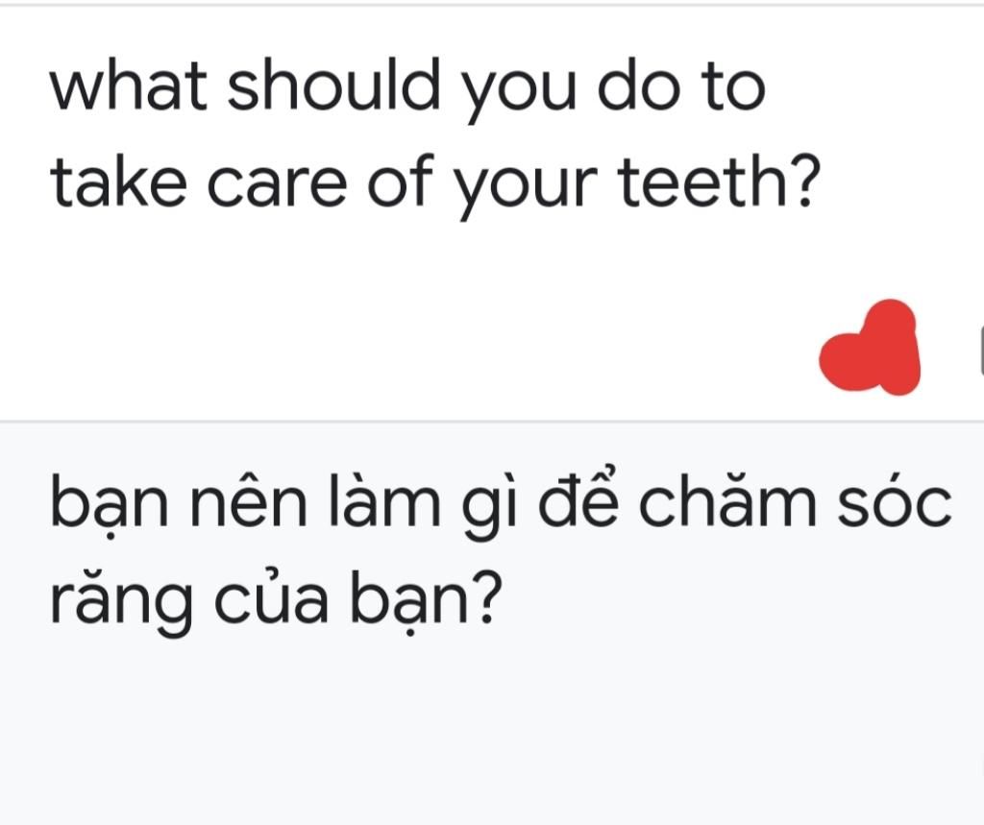
Task: Place cursor on the word "should"
Action: (x=333, y=85)
